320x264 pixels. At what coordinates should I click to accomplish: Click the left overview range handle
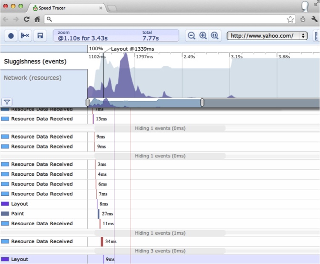coord(87,102)
